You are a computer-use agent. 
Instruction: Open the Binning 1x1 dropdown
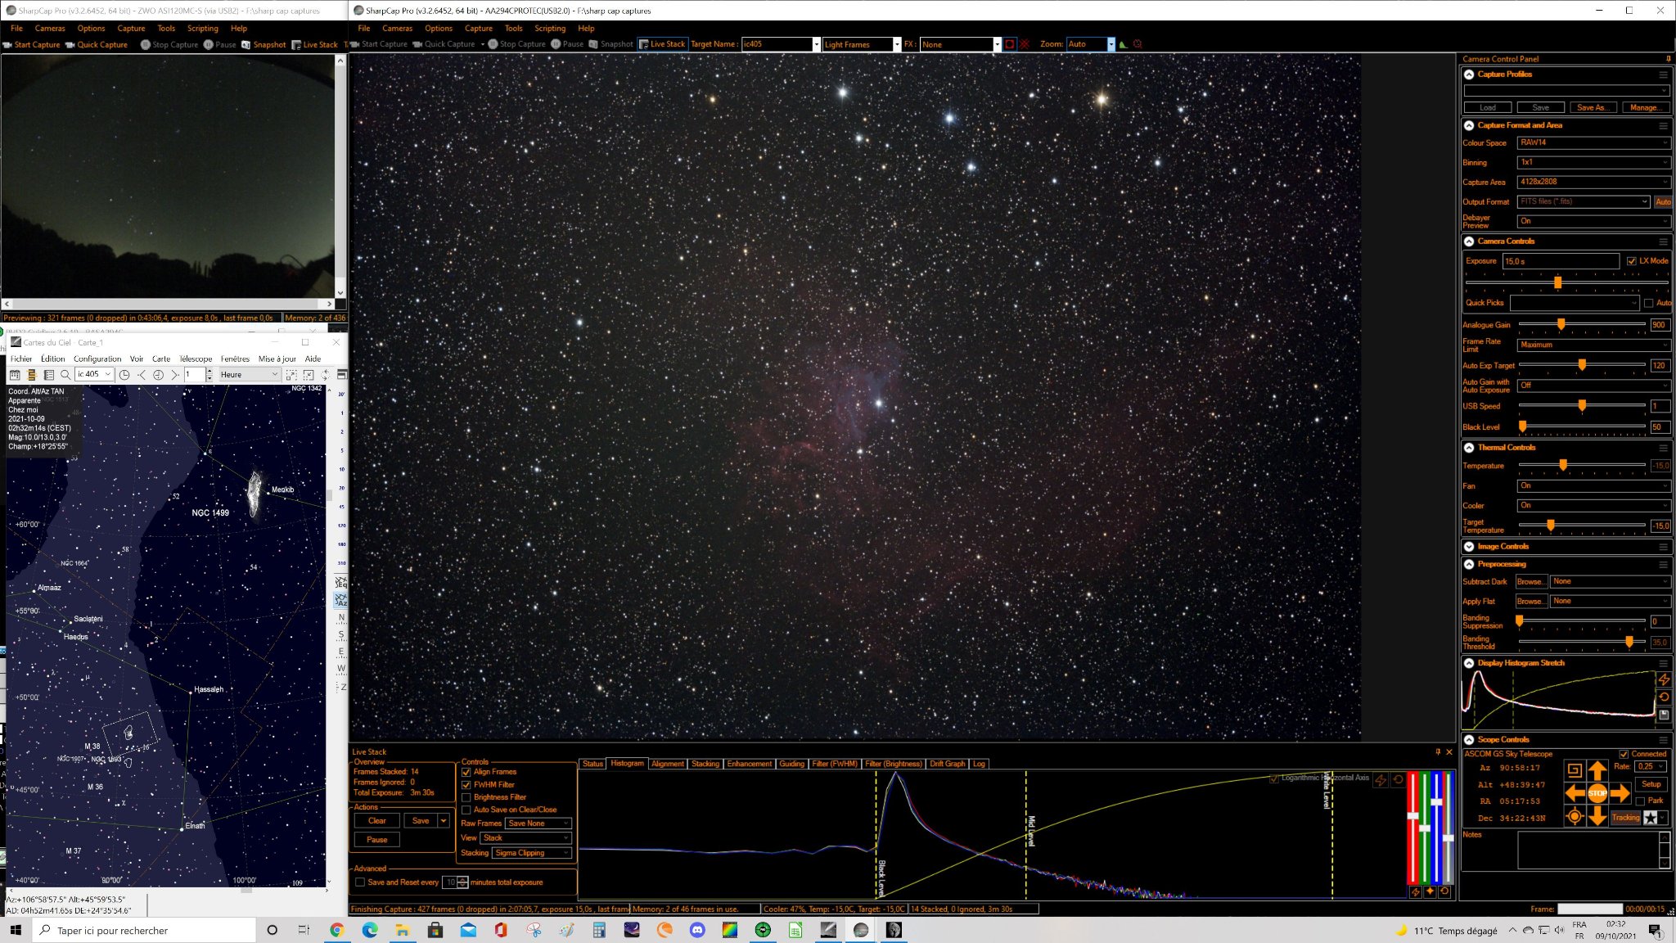coord(1593,162)
